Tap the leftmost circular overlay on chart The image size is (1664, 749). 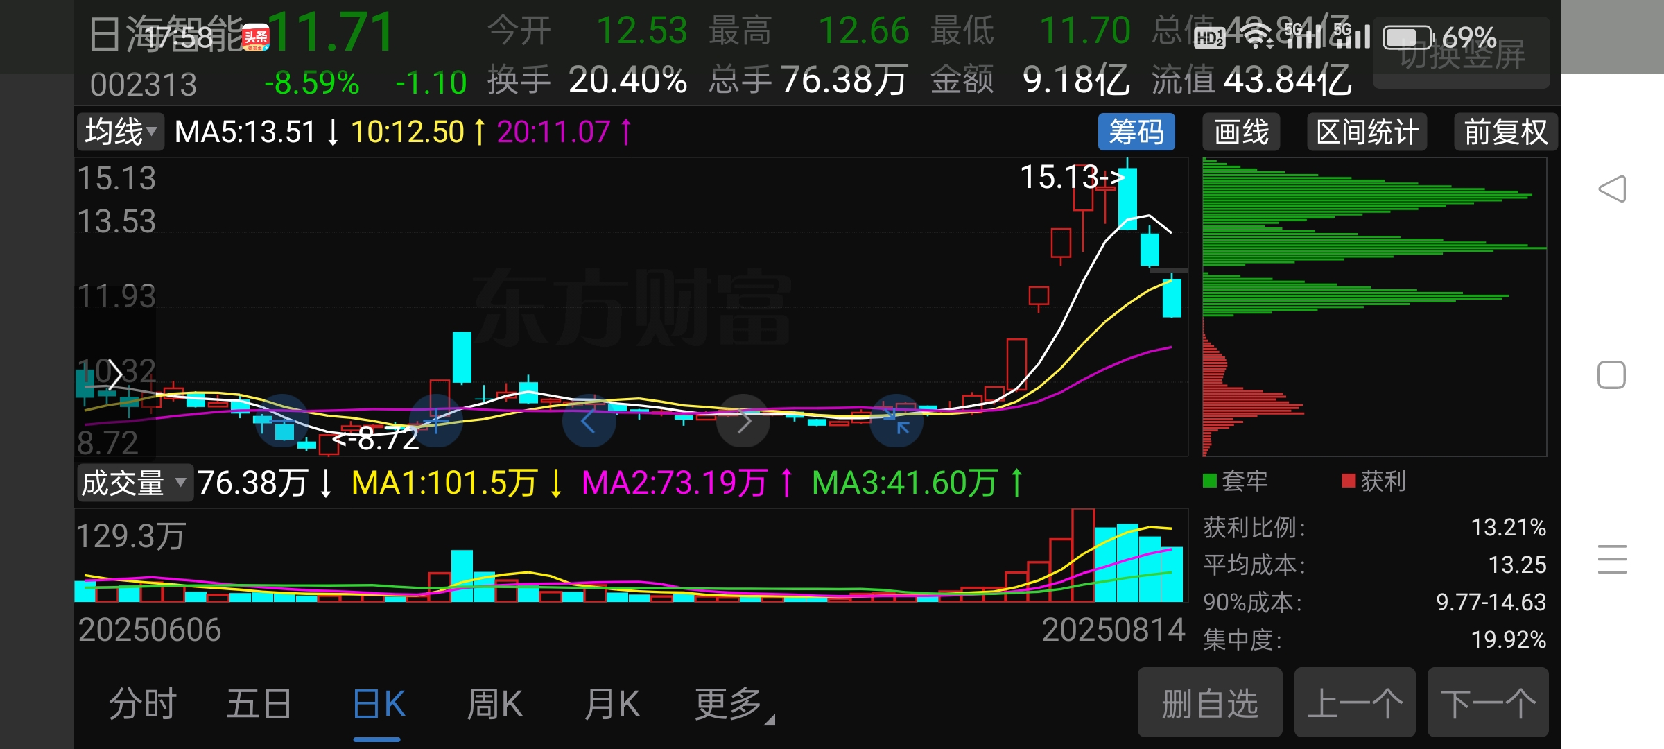[x=282, y=420]
